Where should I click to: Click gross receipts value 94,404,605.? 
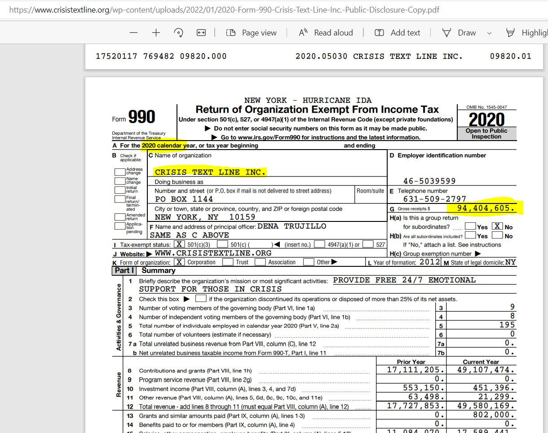click(486, 208)
